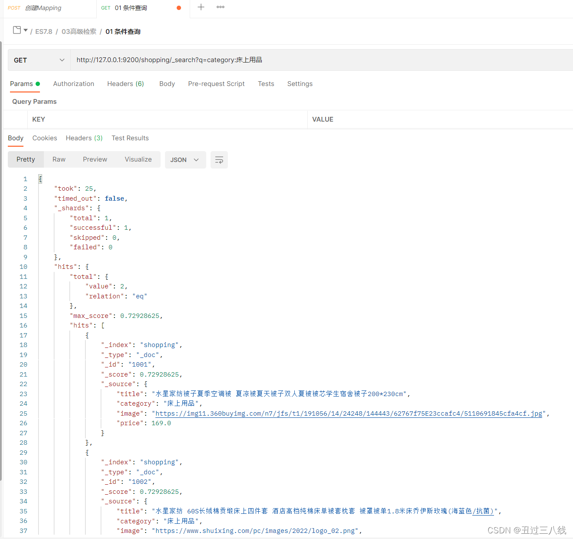Click the "successful": 1 line

click(101, 228)
